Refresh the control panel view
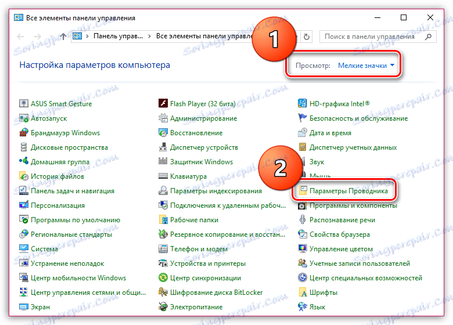 (x=307, y=37)
